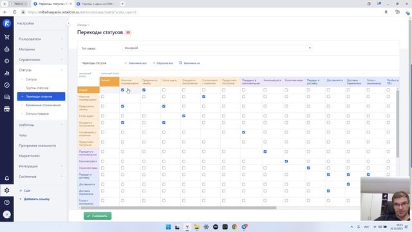Uncheck transition Новый to Наличие подтверждено
Viewport: 412px width, 232px height.
point(122,90)
